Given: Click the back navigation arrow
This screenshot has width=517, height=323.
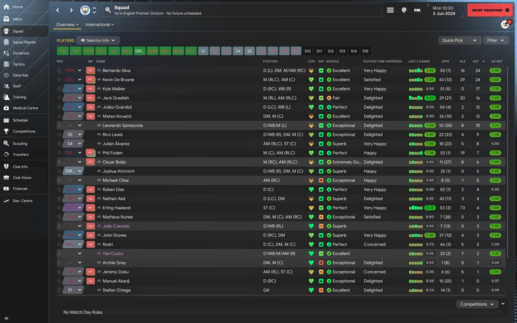Looking at the screenshot, I should 58,10.
